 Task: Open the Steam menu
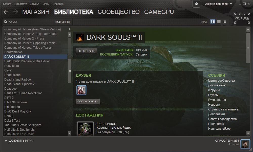(x=7, y=4)
